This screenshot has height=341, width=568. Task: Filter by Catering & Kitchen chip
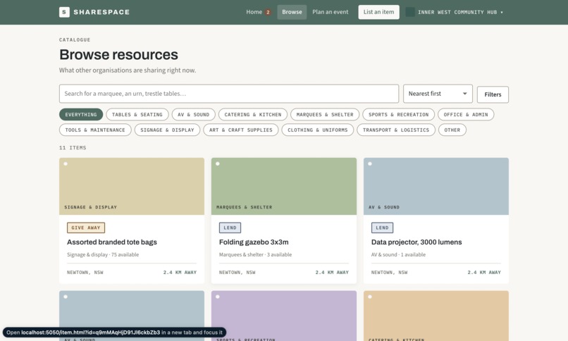pos(253,114)
